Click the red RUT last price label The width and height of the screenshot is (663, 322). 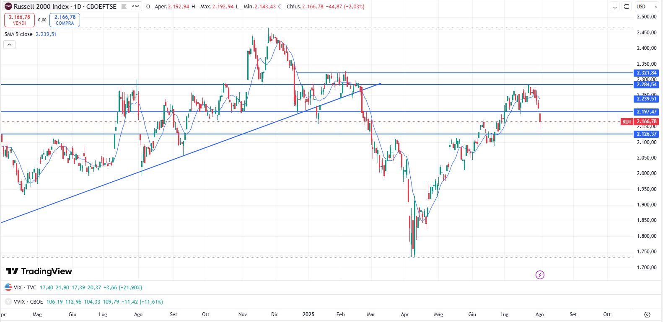click(627, 122)
